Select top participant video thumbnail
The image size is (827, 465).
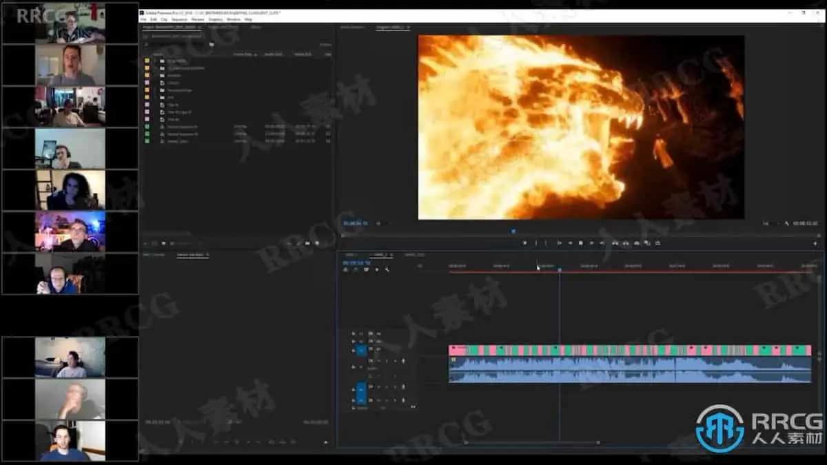(x=70, y=23)
